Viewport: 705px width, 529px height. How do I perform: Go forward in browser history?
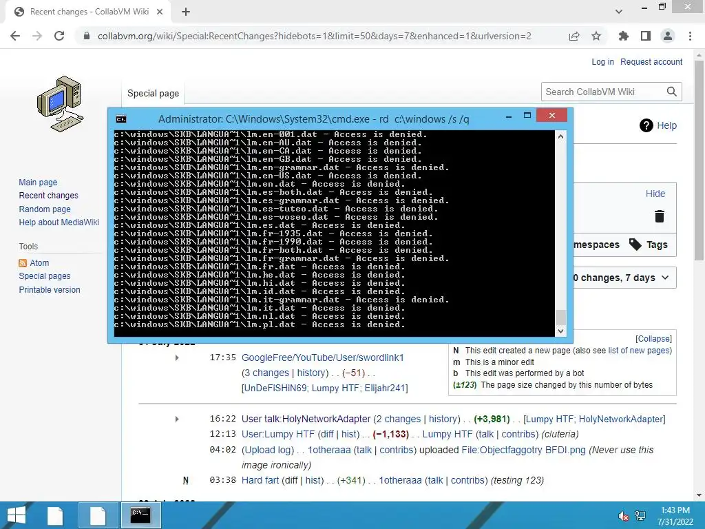(x=37, y=36)
